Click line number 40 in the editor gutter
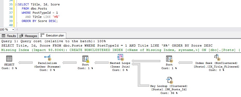The image size is (241, 97). pyautogui.click(x=11, y=25)
